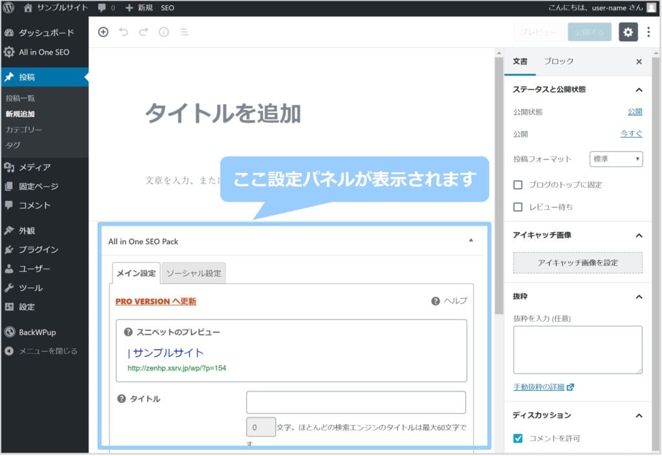Open the SEO menu in admin bar
The image size is (662, 456).
(167, 8)
